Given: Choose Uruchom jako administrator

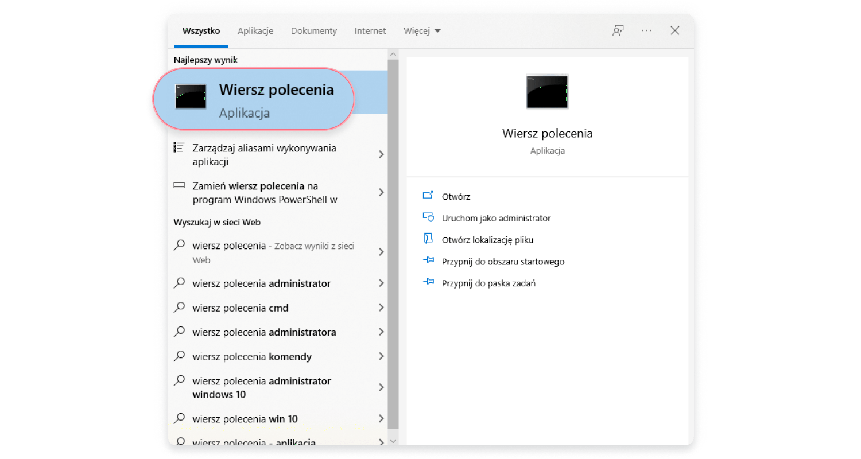Looking at the screenshot, I should (x=496, y=219).
